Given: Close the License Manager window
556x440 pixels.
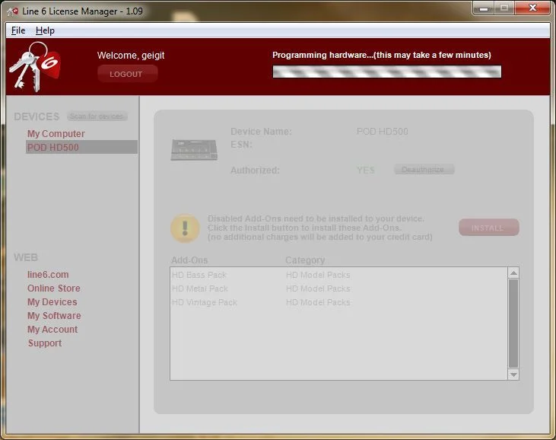Looking at the screenshot, I should (x=532, y=8).
